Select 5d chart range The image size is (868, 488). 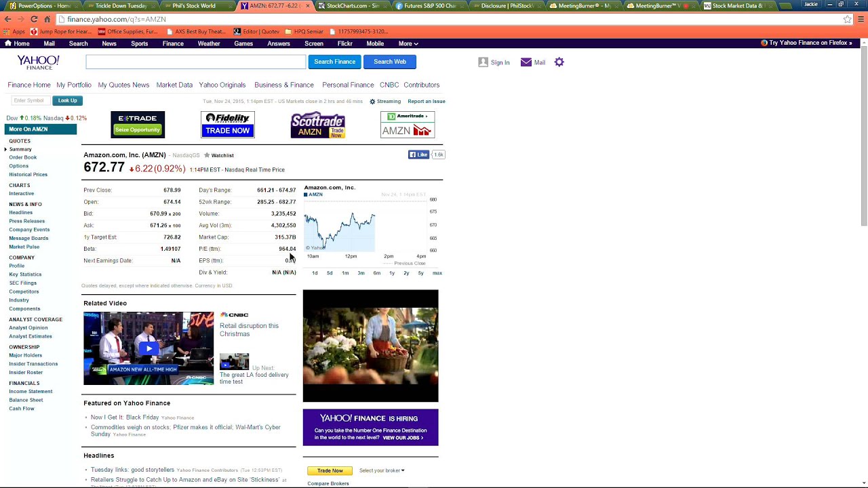coord(330,273)
